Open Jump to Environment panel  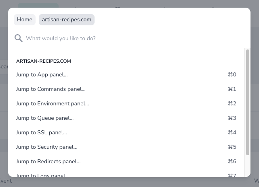(53, 103)
